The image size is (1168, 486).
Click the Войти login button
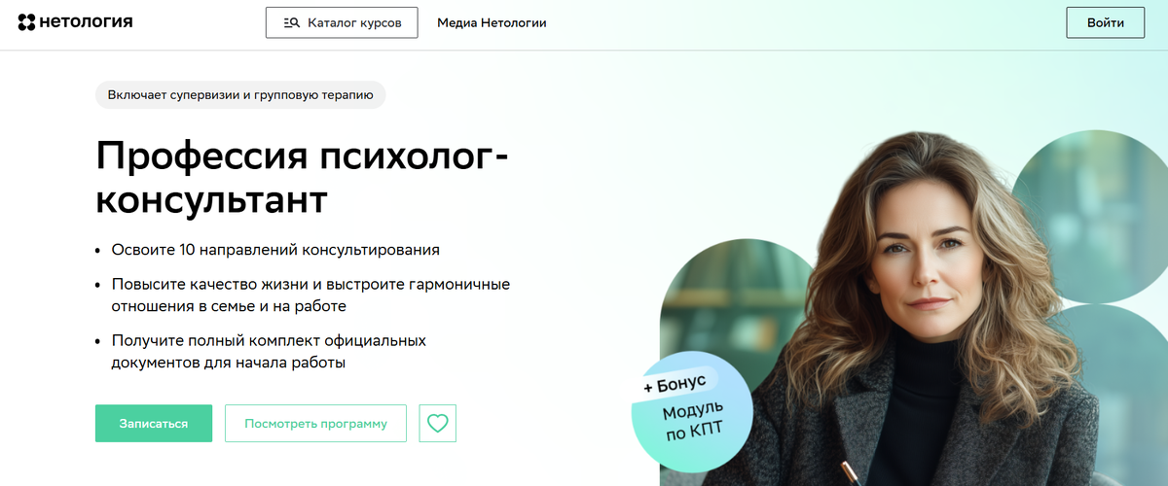(x=1105, y=22)
